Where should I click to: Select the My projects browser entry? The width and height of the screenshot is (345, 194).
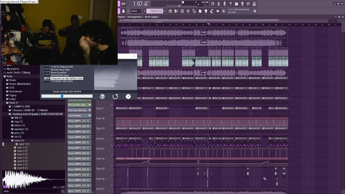pos(11,69)
